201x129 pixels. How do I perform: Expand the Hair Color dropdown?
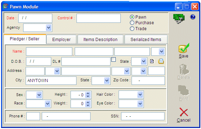140,95
